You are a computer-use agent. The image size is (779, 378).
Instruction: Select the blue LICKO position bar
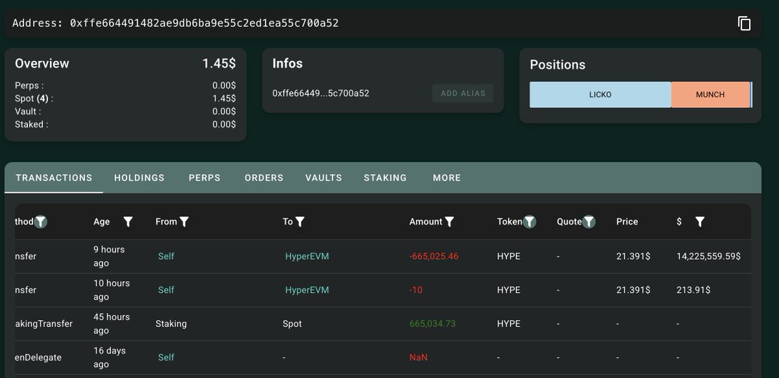600,95
